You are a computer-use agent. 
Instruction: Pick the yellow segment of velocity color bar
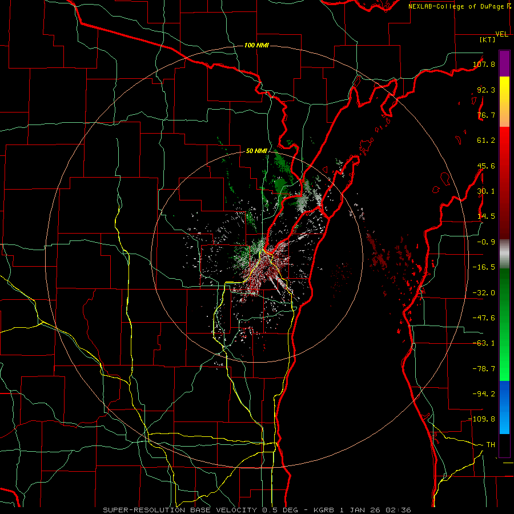tap(504, 102)
